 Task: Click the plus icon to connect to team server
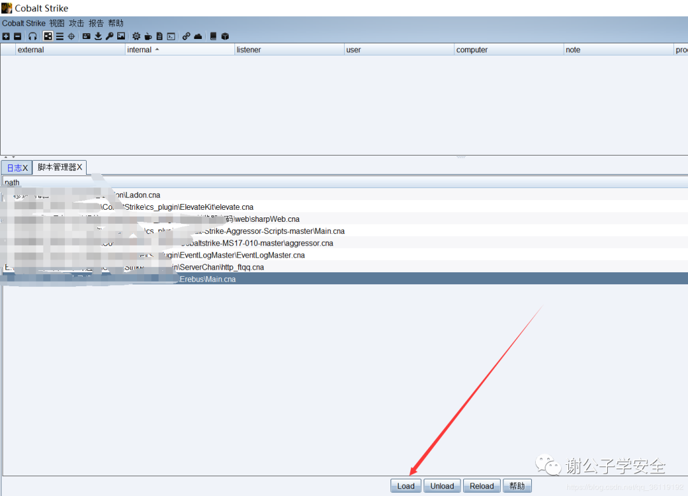click(x=6, y=36)
